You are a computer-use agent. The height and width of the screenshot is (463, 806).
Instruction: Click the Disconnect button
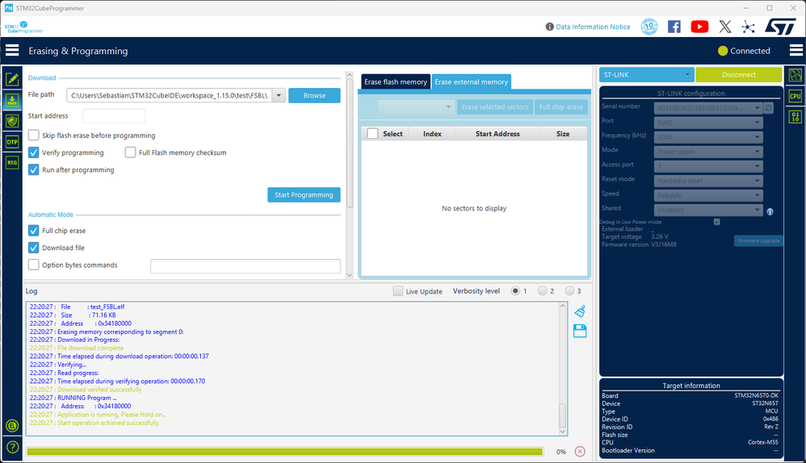[x=739, y=74]
